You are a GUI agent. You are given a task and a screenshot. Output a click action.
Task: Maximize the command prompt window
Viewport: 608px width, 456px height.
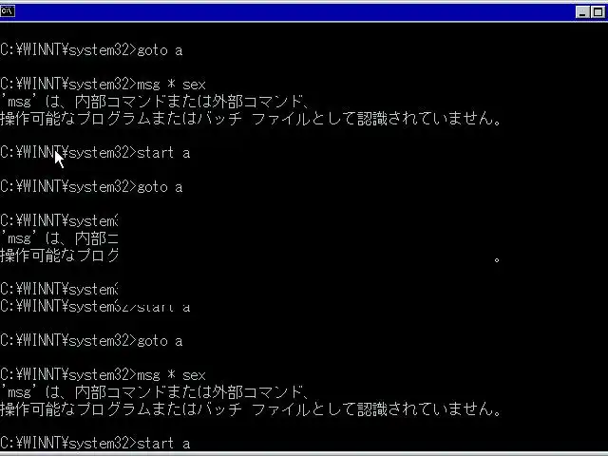[x=598, y=12]
